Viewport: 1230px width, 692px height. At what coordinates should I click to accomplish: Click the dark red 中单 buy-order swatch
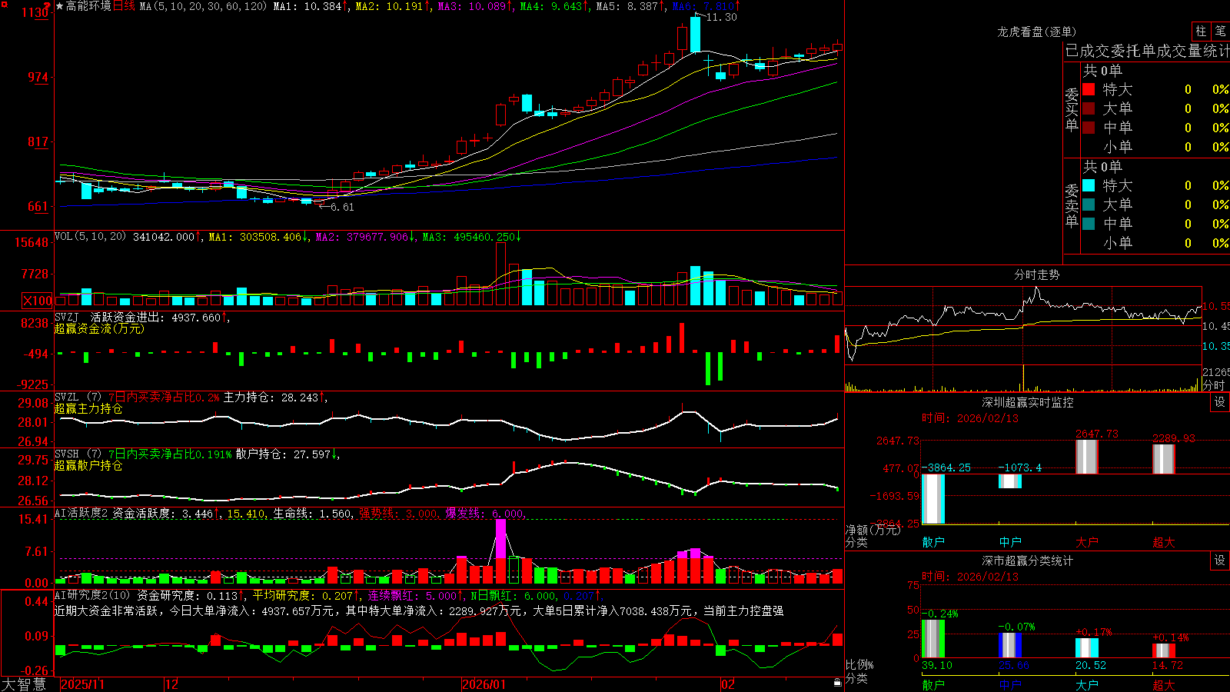click(x=1089, y=128)
